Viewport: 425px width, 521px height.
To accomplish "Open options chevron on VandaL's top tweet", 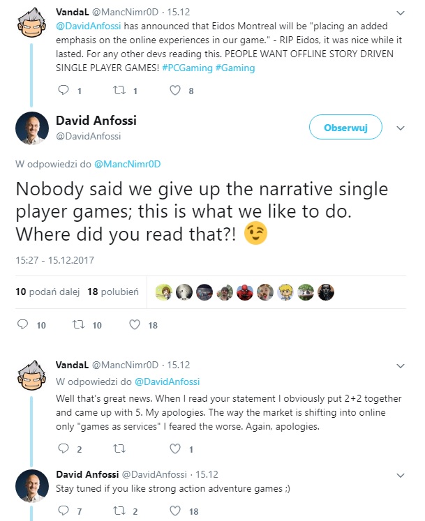I will pyautogui.click(x=400, y=13).
